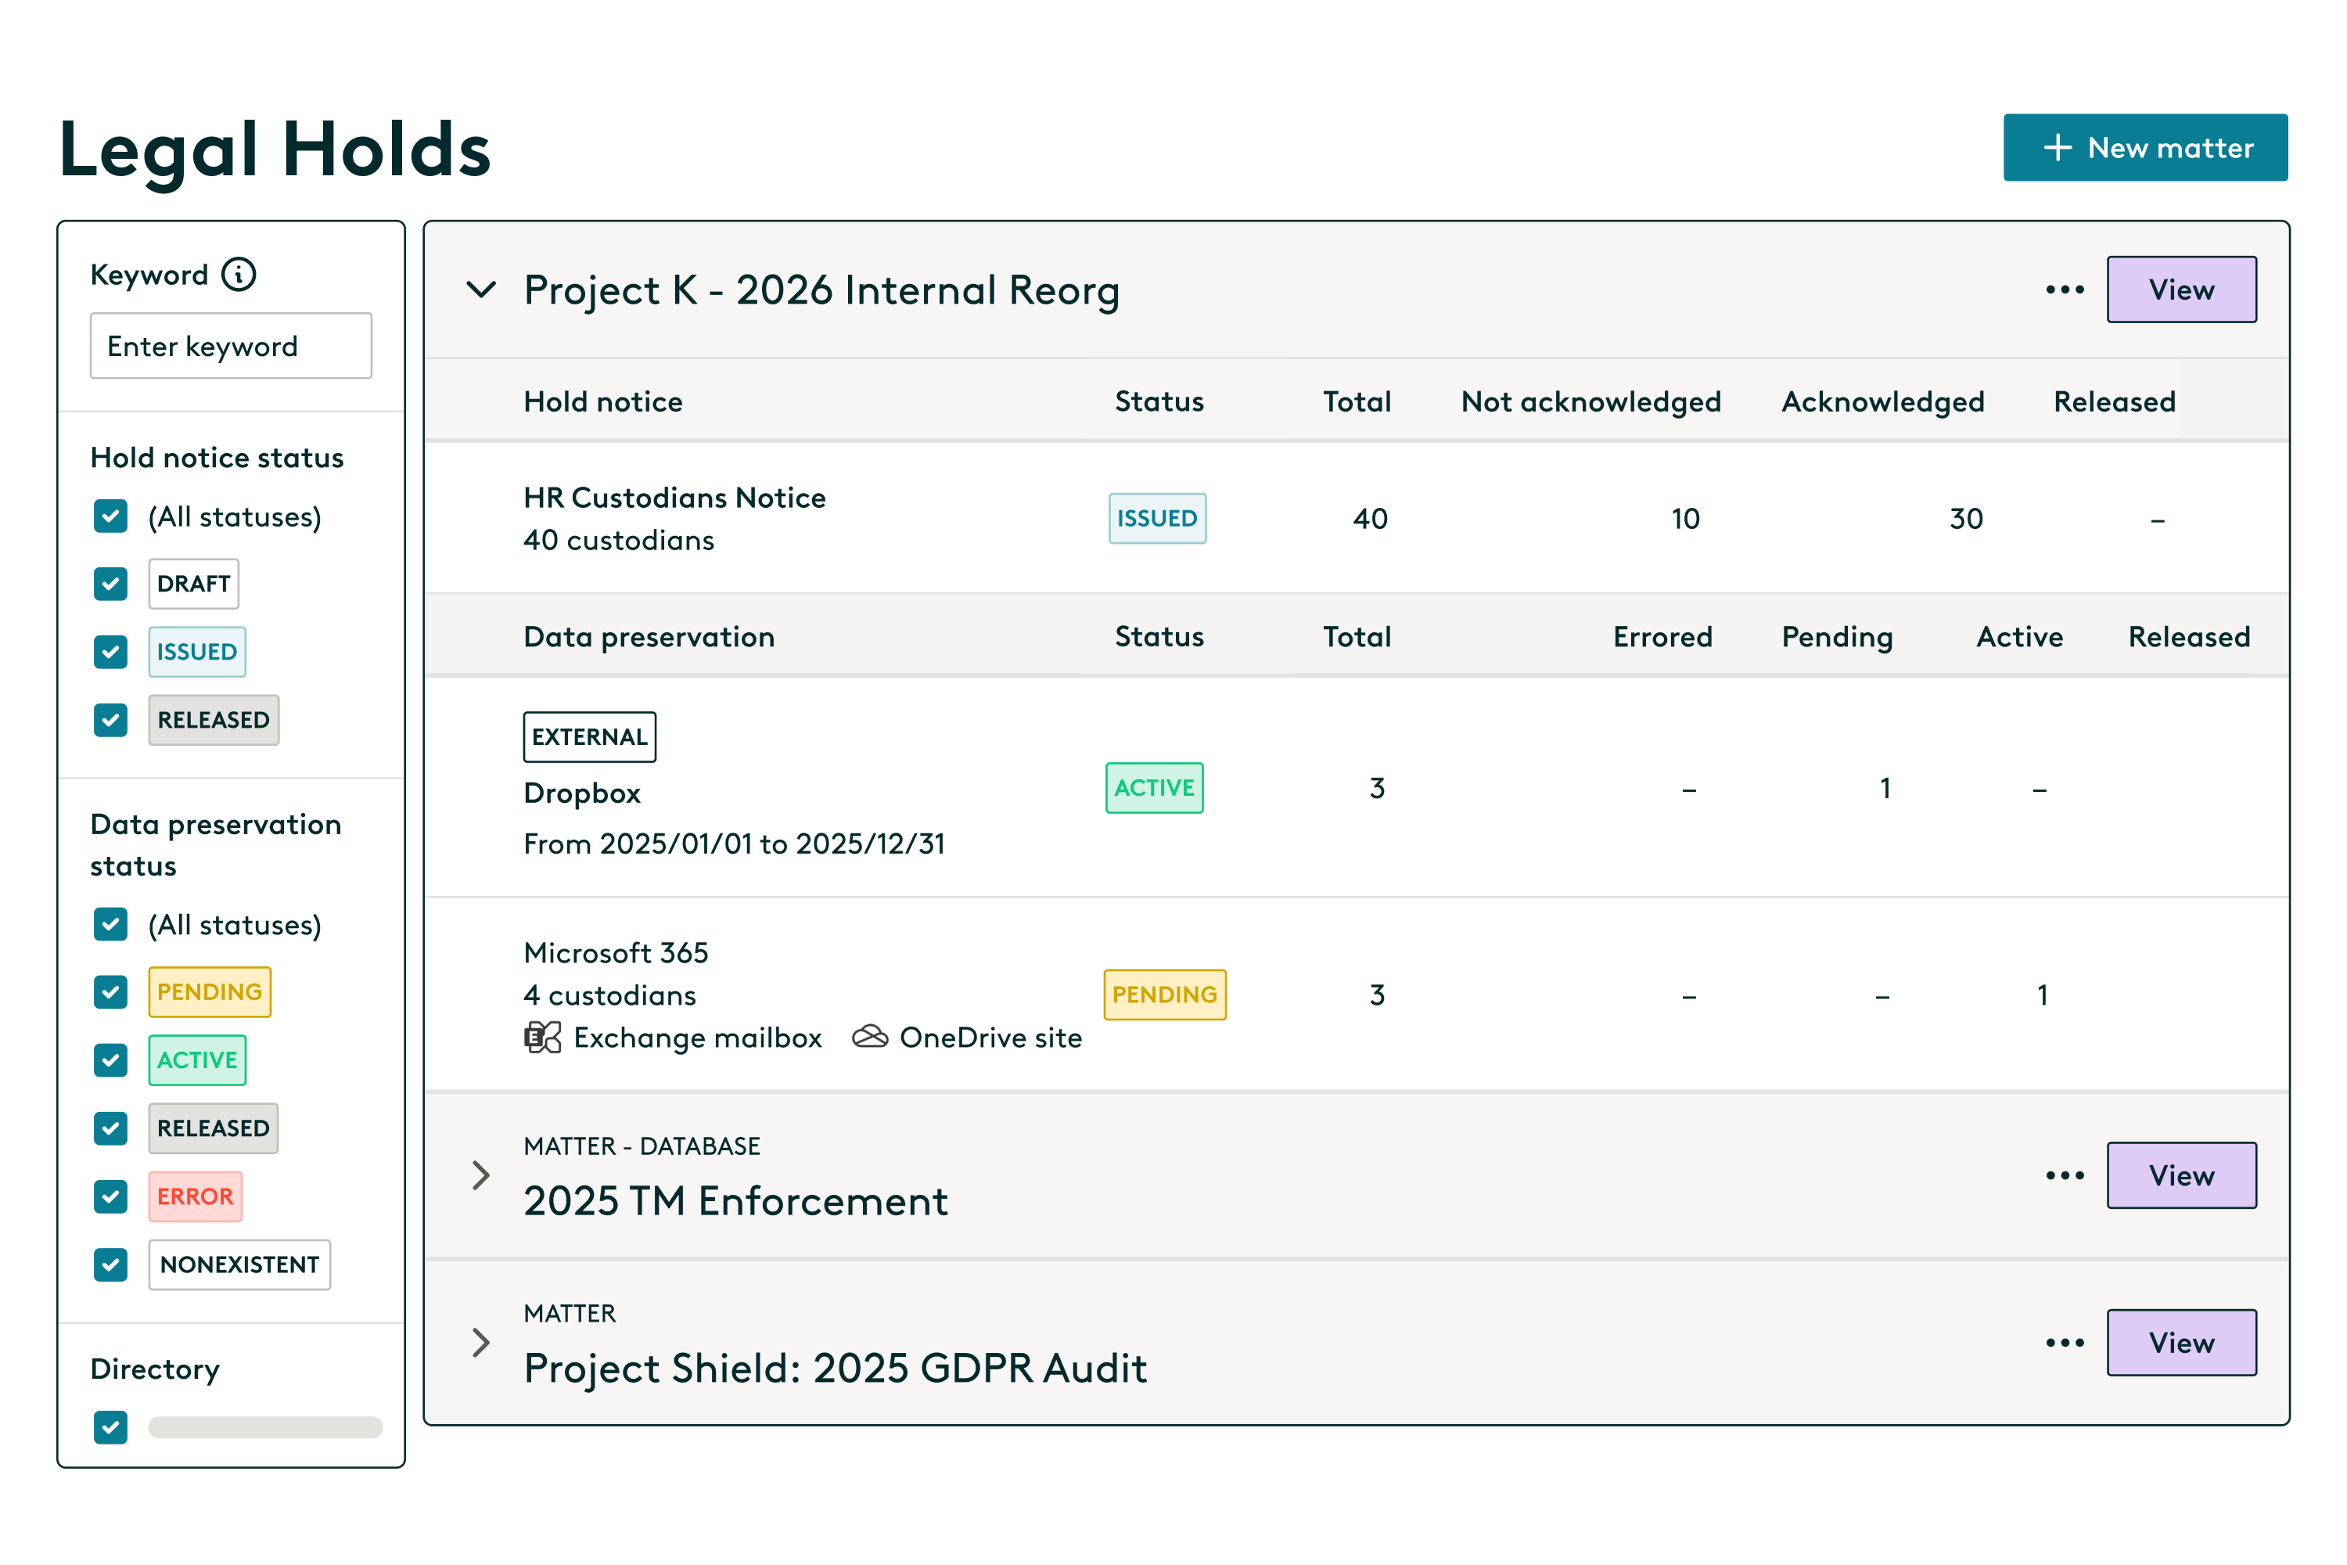Click the plus icon in New matter

(x=2058, y=148)
